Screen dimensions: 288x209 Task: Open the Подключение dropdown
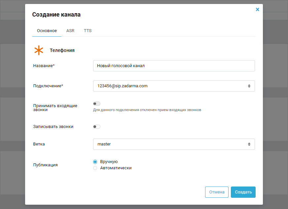[x=174, y=86]
